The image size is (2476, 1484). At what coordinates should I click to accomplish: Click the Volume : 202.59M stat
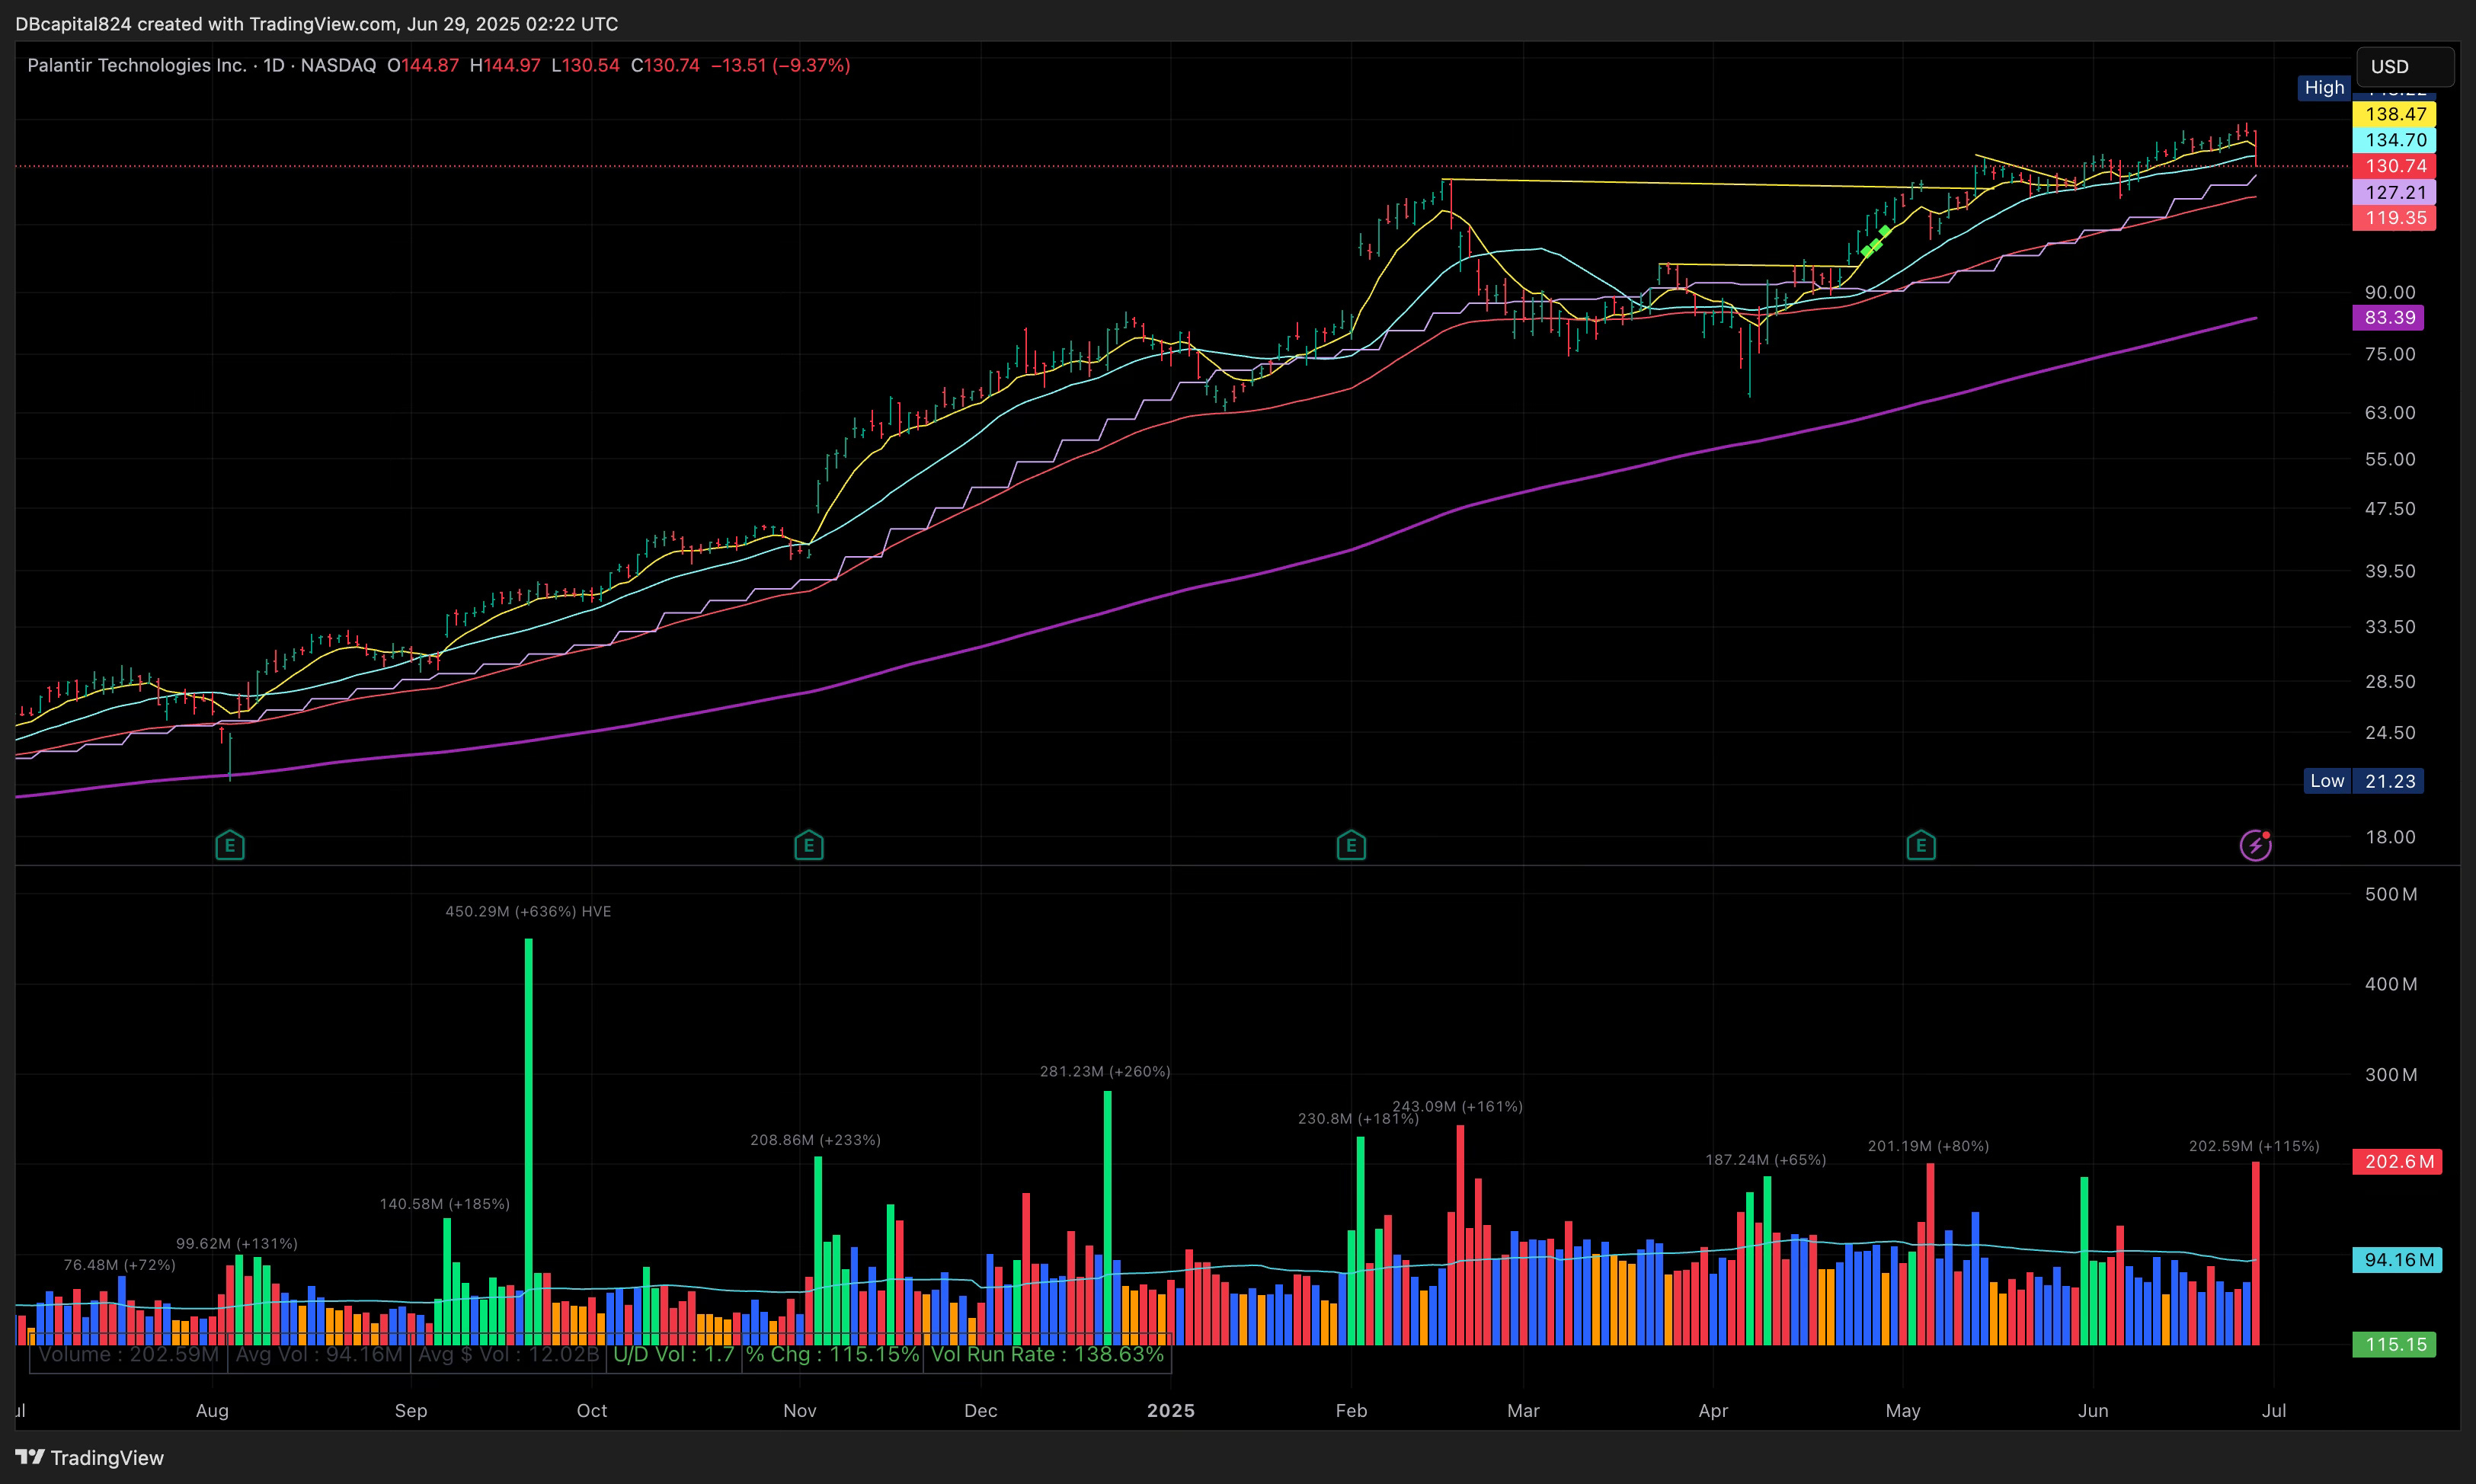tap(128, 1355)
